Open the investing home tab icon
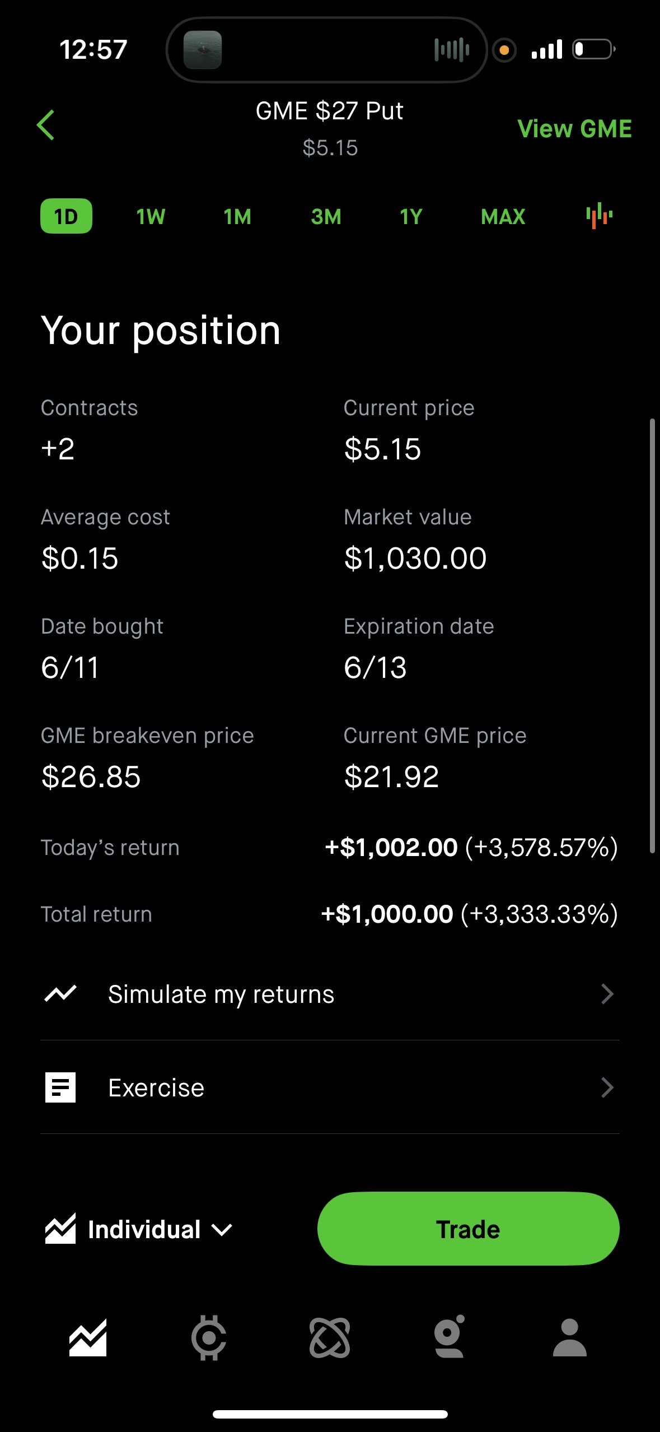 pos(88,1338)
